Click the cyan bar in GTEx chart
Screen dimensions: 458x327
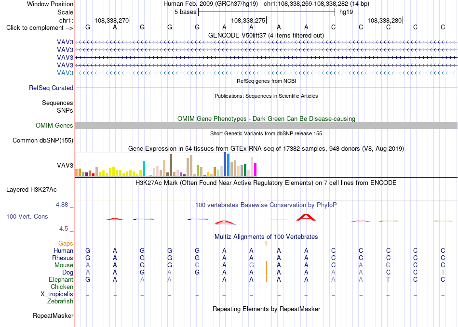pyautogui.click(x=144, y=169)
